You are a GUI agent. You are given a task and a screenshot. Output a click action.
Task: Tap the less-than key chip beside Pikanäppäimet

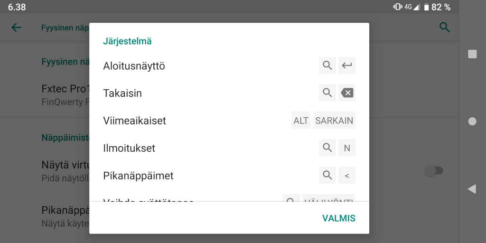coord(347,175)
